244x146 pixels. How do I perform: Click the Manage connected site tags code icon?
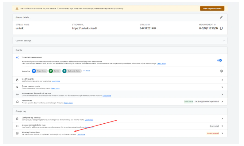click(x=17, y=126)
